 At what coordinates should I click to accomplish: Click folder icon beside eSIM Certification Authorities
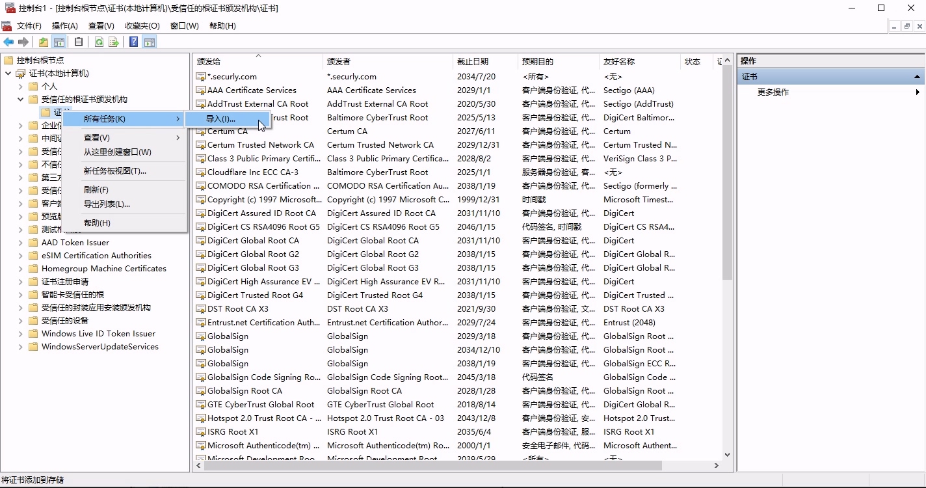[33, 255]
